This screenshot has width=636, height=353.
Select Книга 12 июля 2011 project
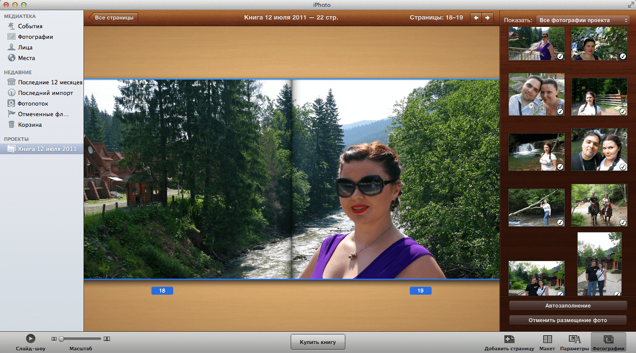coord(47,149)
